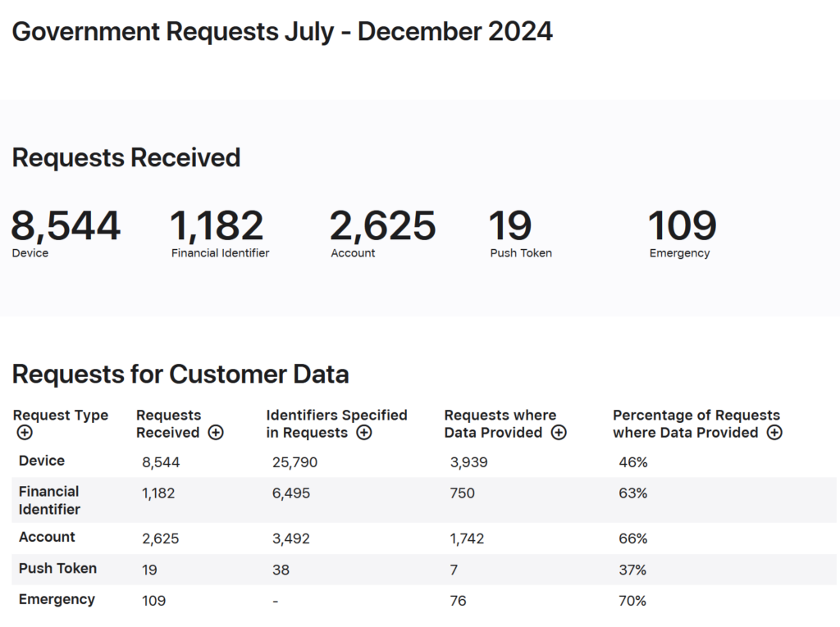Select the Financial Identifier table row
Viewport: 840px width, 627px height.
coord(328,499)
